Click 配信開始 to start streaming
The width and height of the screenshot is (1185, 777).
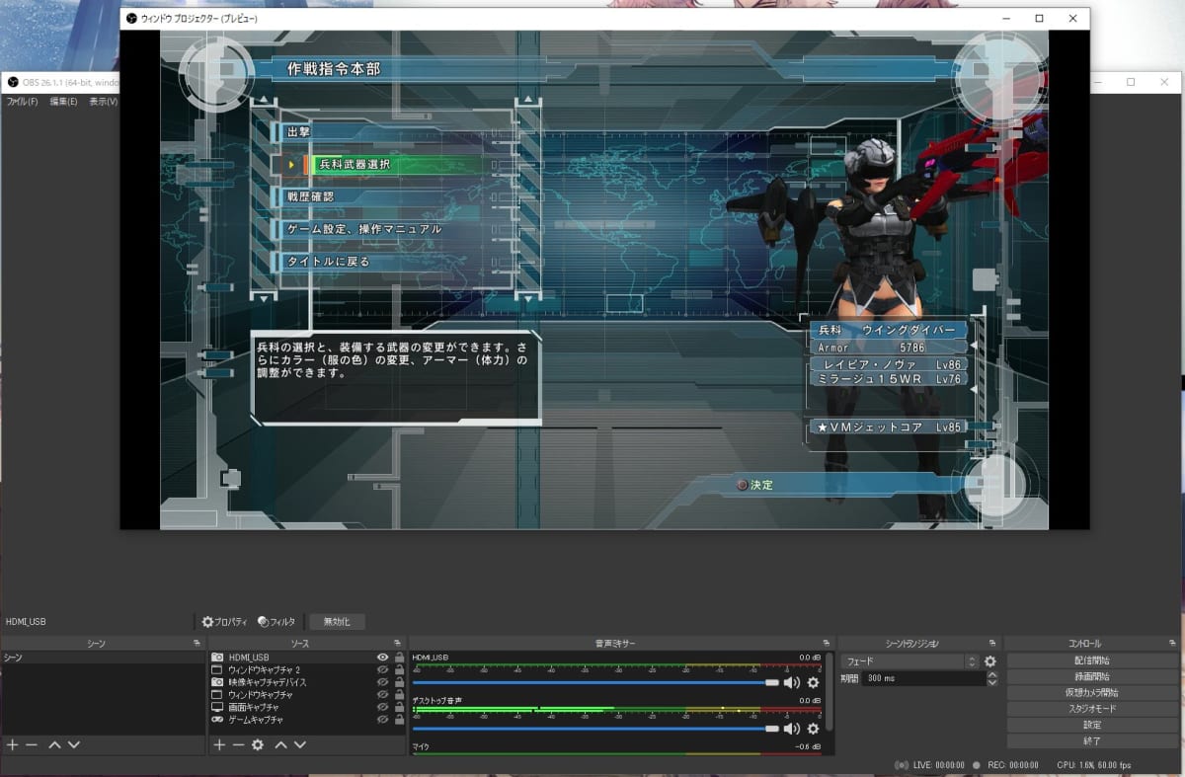pyautogui.click(x=1092, y=660)
